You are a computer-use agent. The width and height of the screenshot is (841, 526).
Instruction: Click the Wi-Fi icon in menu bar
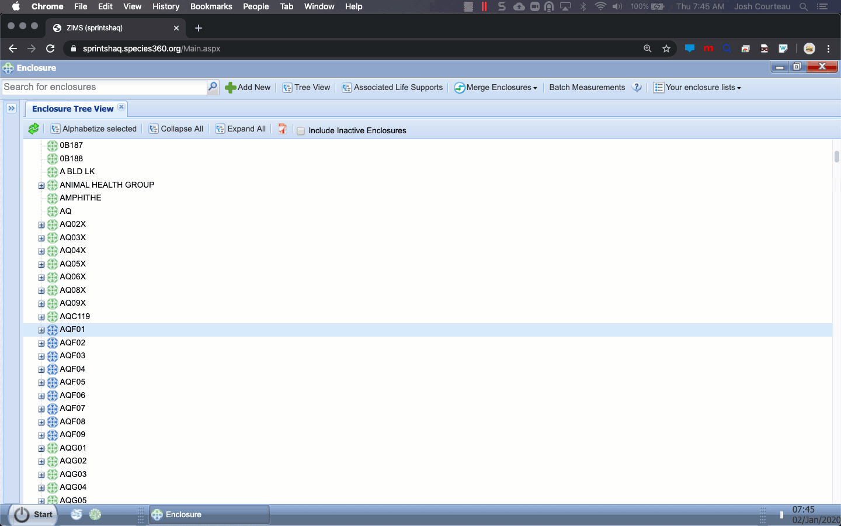600,6
